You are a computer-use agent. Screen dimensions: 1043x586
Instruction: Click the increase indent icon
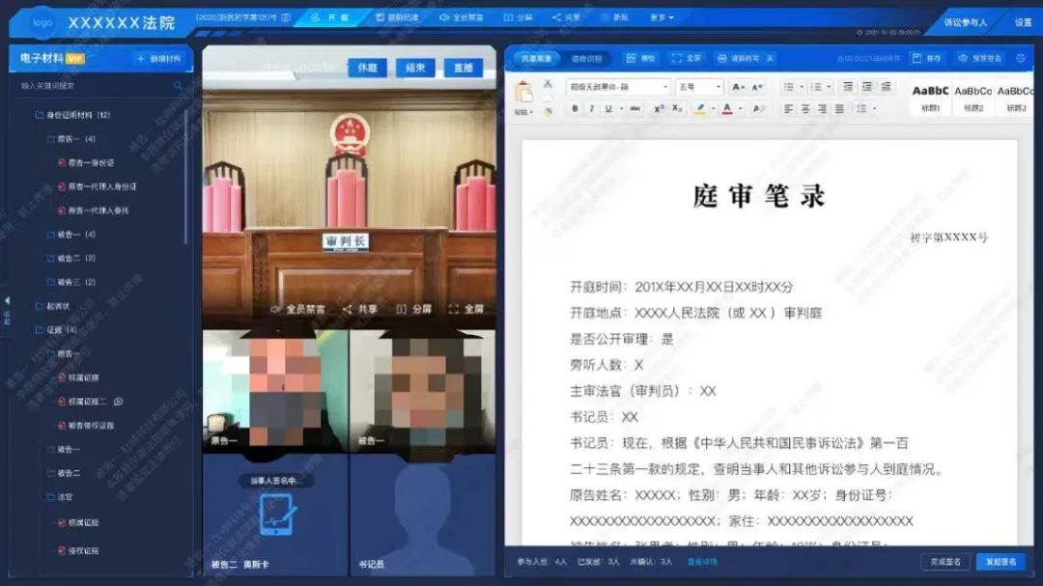(x=866, y=87)
